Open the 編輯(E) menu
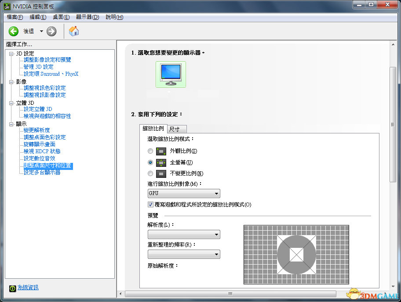Screen dimensions: 401x302 [x=38, y=17]
